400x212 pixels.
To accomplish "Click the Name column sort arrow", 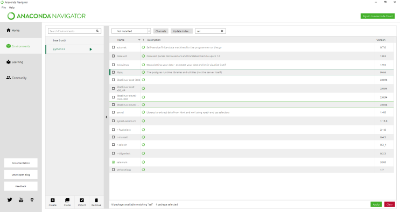I will coord(139,40).
